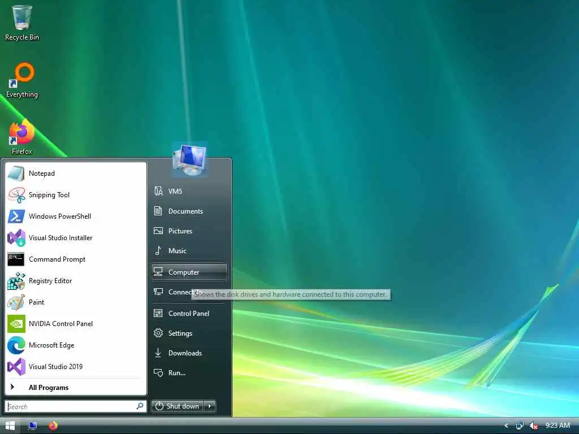The image size is (579, 434).
Task: Focus the Start menu Search field
Action: tap(76, 406)
